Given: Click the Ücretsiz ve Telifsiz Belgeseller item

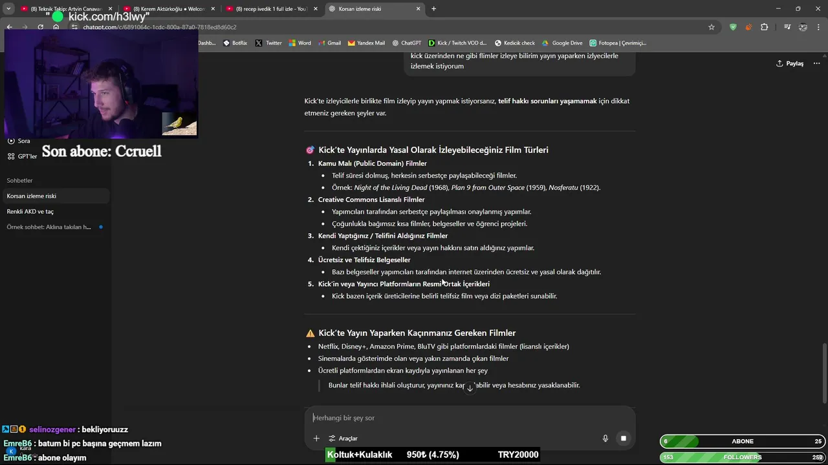Looking at the screenshot, I should coord(364,260).
